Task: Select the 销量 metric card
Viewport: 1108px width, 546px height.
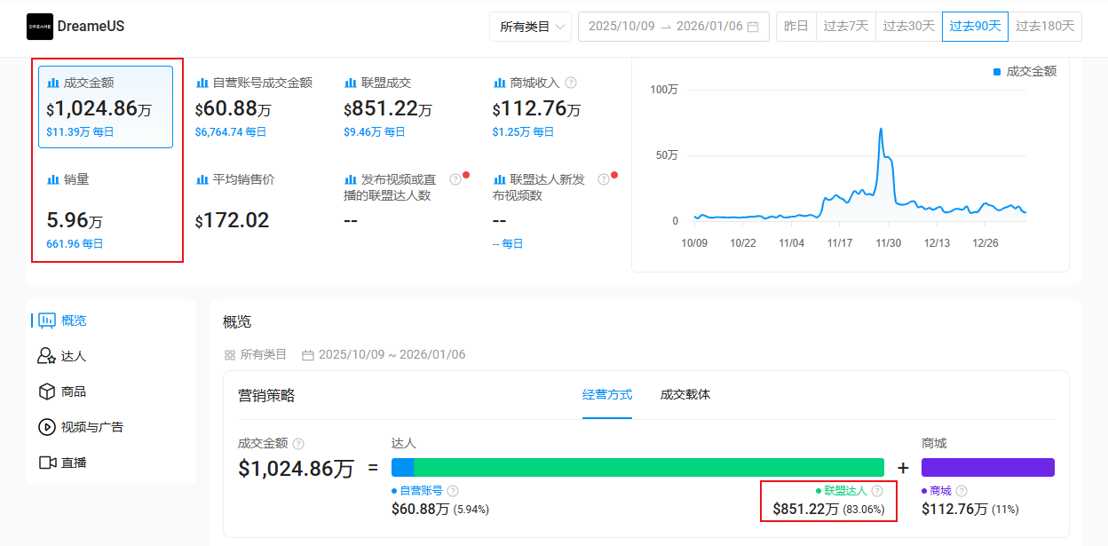Action: click(x=106, y=211)
